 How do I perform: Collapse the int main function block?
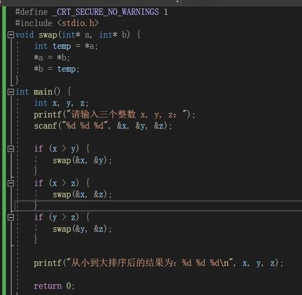(11, 92)
